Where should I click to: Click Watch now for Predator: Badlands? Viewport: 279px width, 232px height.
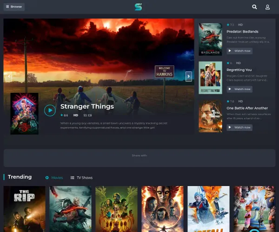coord(239,51)
